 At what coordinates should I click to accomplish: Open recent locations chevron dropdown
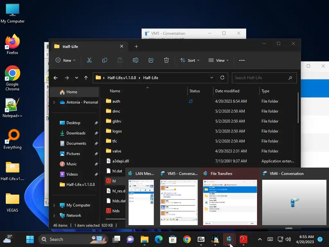(x=76, y=78)
